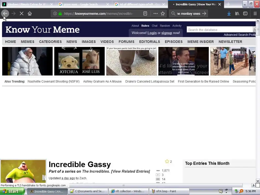This screenshot has width=260, height=195.
Task: Open the FORUMS navigation item
Action: click(126, 42)
